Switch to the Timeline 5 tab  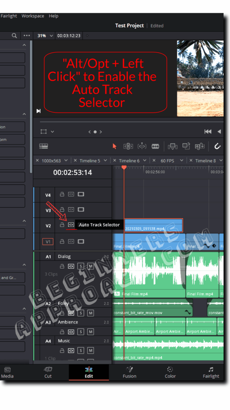click(x=90, y=161)
